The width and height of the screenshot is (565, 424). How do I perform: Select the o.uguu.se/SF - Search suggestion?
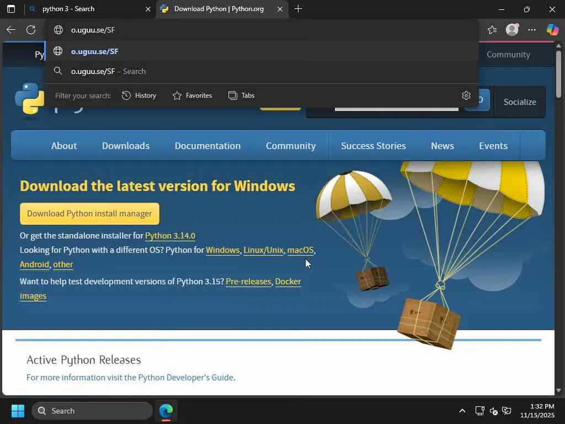point(262,71)
